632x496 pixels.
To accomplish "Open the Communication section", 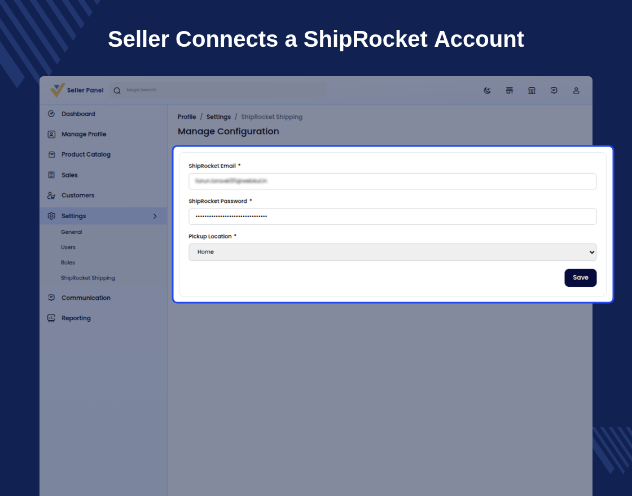I will [x=86, y=298].
